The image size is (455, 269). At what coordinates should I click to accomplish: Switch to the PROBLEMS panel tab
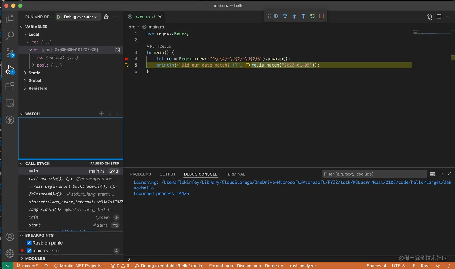[x=141, y=174]
